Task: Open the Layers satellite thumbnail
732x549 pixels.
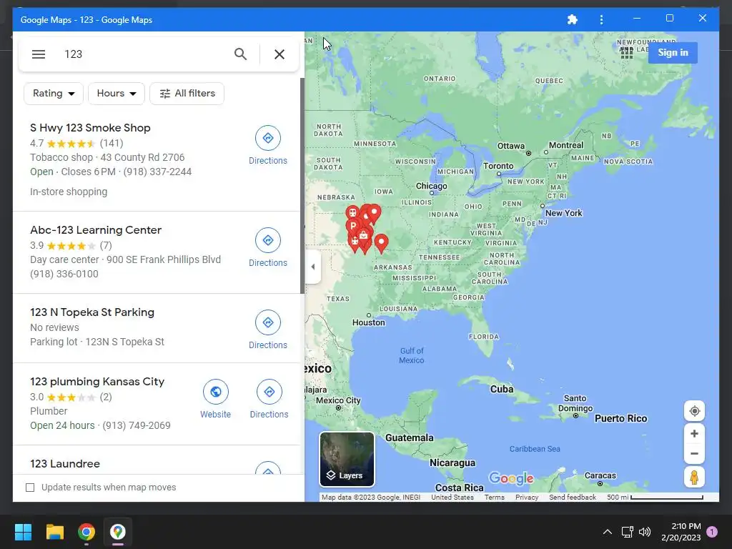Action: 347,460
